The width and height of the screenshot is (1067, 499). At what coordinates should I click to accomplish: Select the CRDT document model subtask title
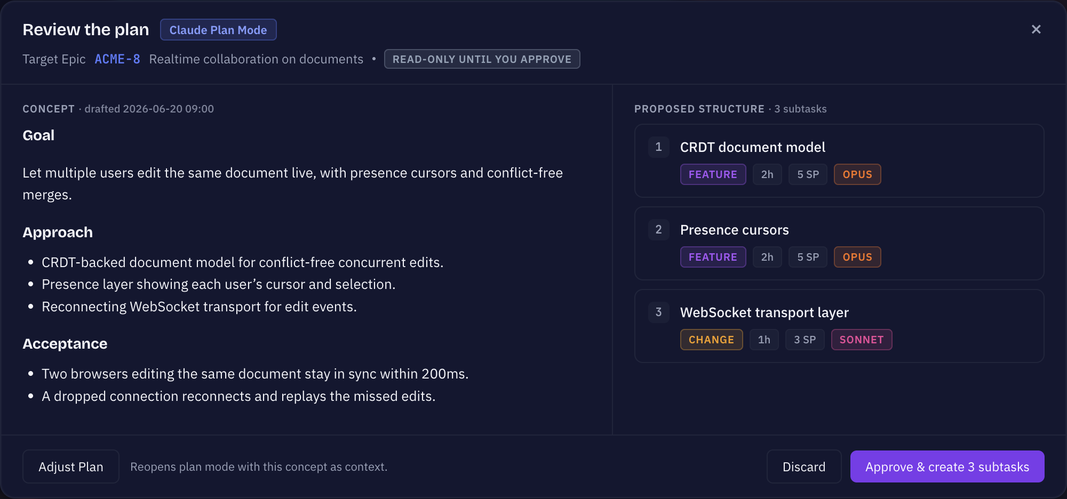753,147
